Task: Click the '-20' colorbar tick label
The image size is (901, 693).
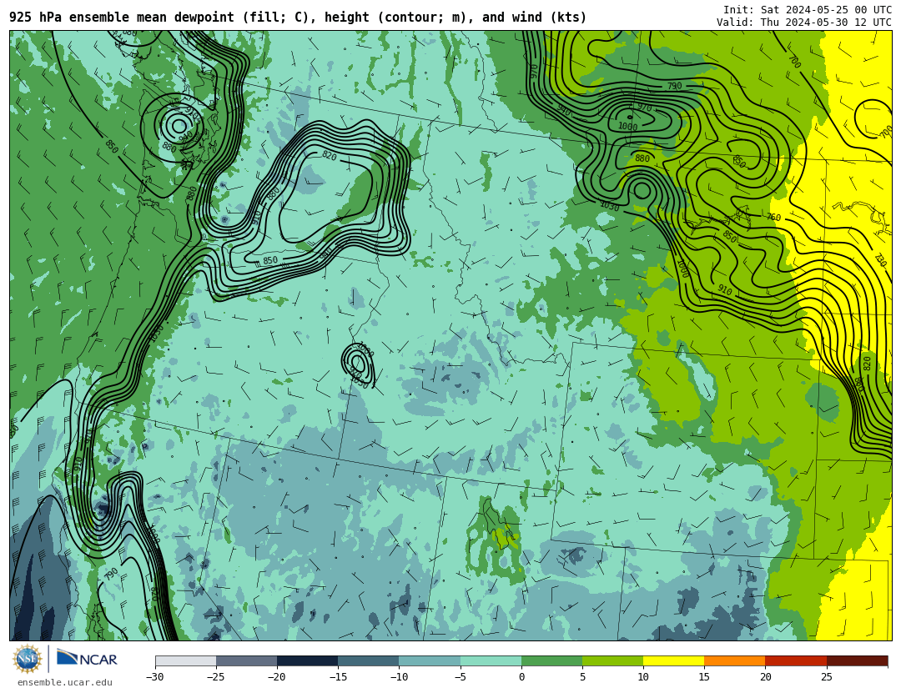Action: [x=277, y=677]
